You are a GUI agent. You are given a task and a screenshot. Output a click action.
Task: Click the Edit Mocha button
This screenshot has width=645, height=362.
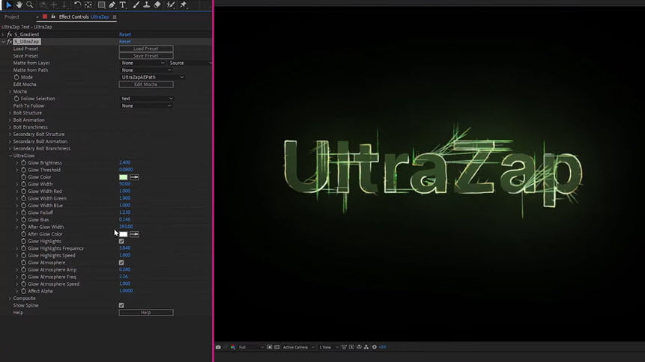[146, 85]
